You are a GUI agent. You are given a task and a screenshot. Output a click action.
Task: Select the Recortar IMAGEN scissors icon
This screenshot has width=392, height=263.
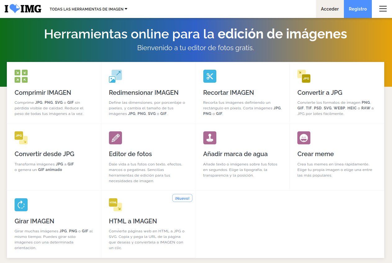pyautogui.click(x=210, y=76)
